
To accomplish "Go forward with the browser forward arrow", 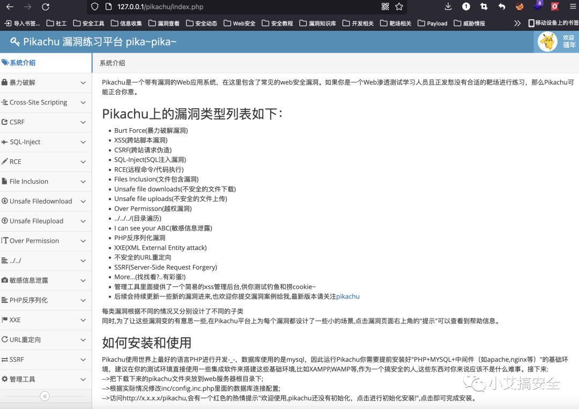I will [28, 6].
